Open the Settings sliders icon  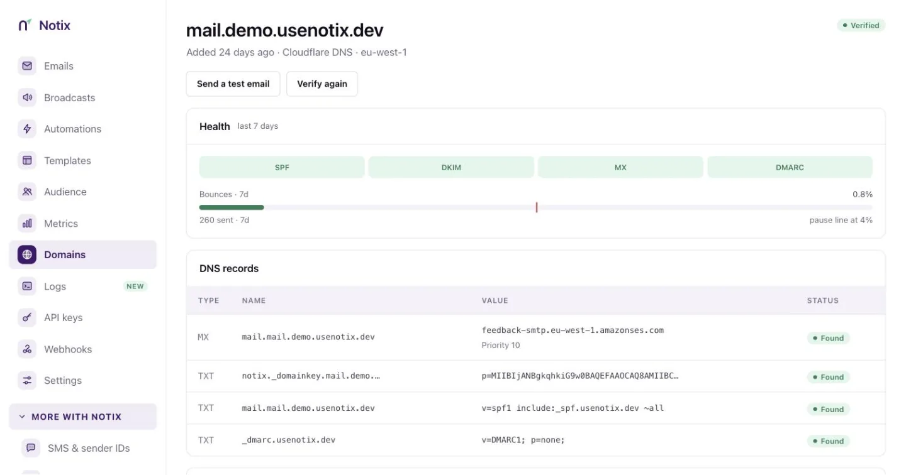click(27, 380)
